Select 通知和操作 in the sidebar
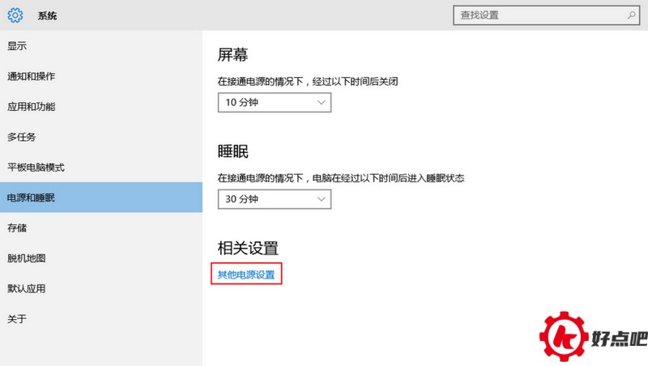The image size is (648, 366). [31, 76]
